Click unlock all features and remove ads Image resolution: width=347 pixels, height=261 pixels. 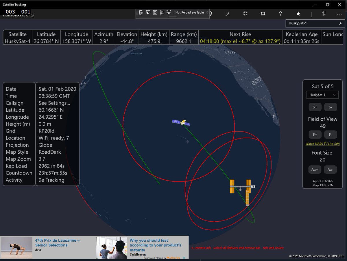237,248
